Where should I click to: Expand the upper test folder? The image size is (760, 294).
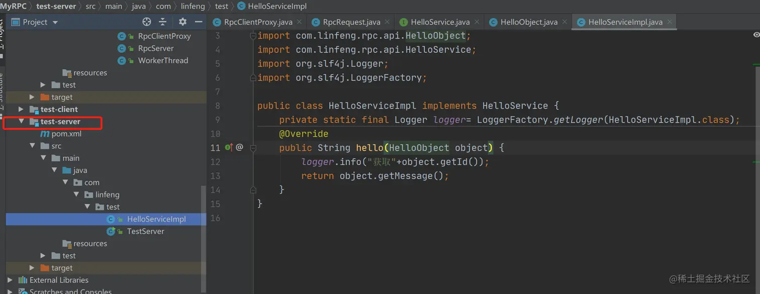coord(43,85)
